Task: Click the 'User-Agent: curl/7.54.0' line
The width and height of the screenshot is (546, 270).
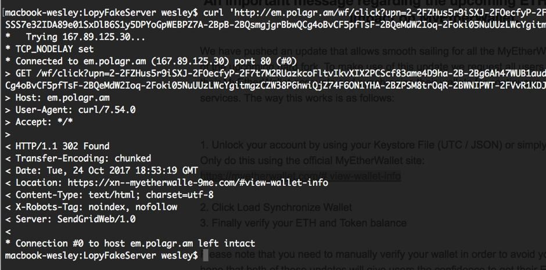Action: click(x=70, y=110)
